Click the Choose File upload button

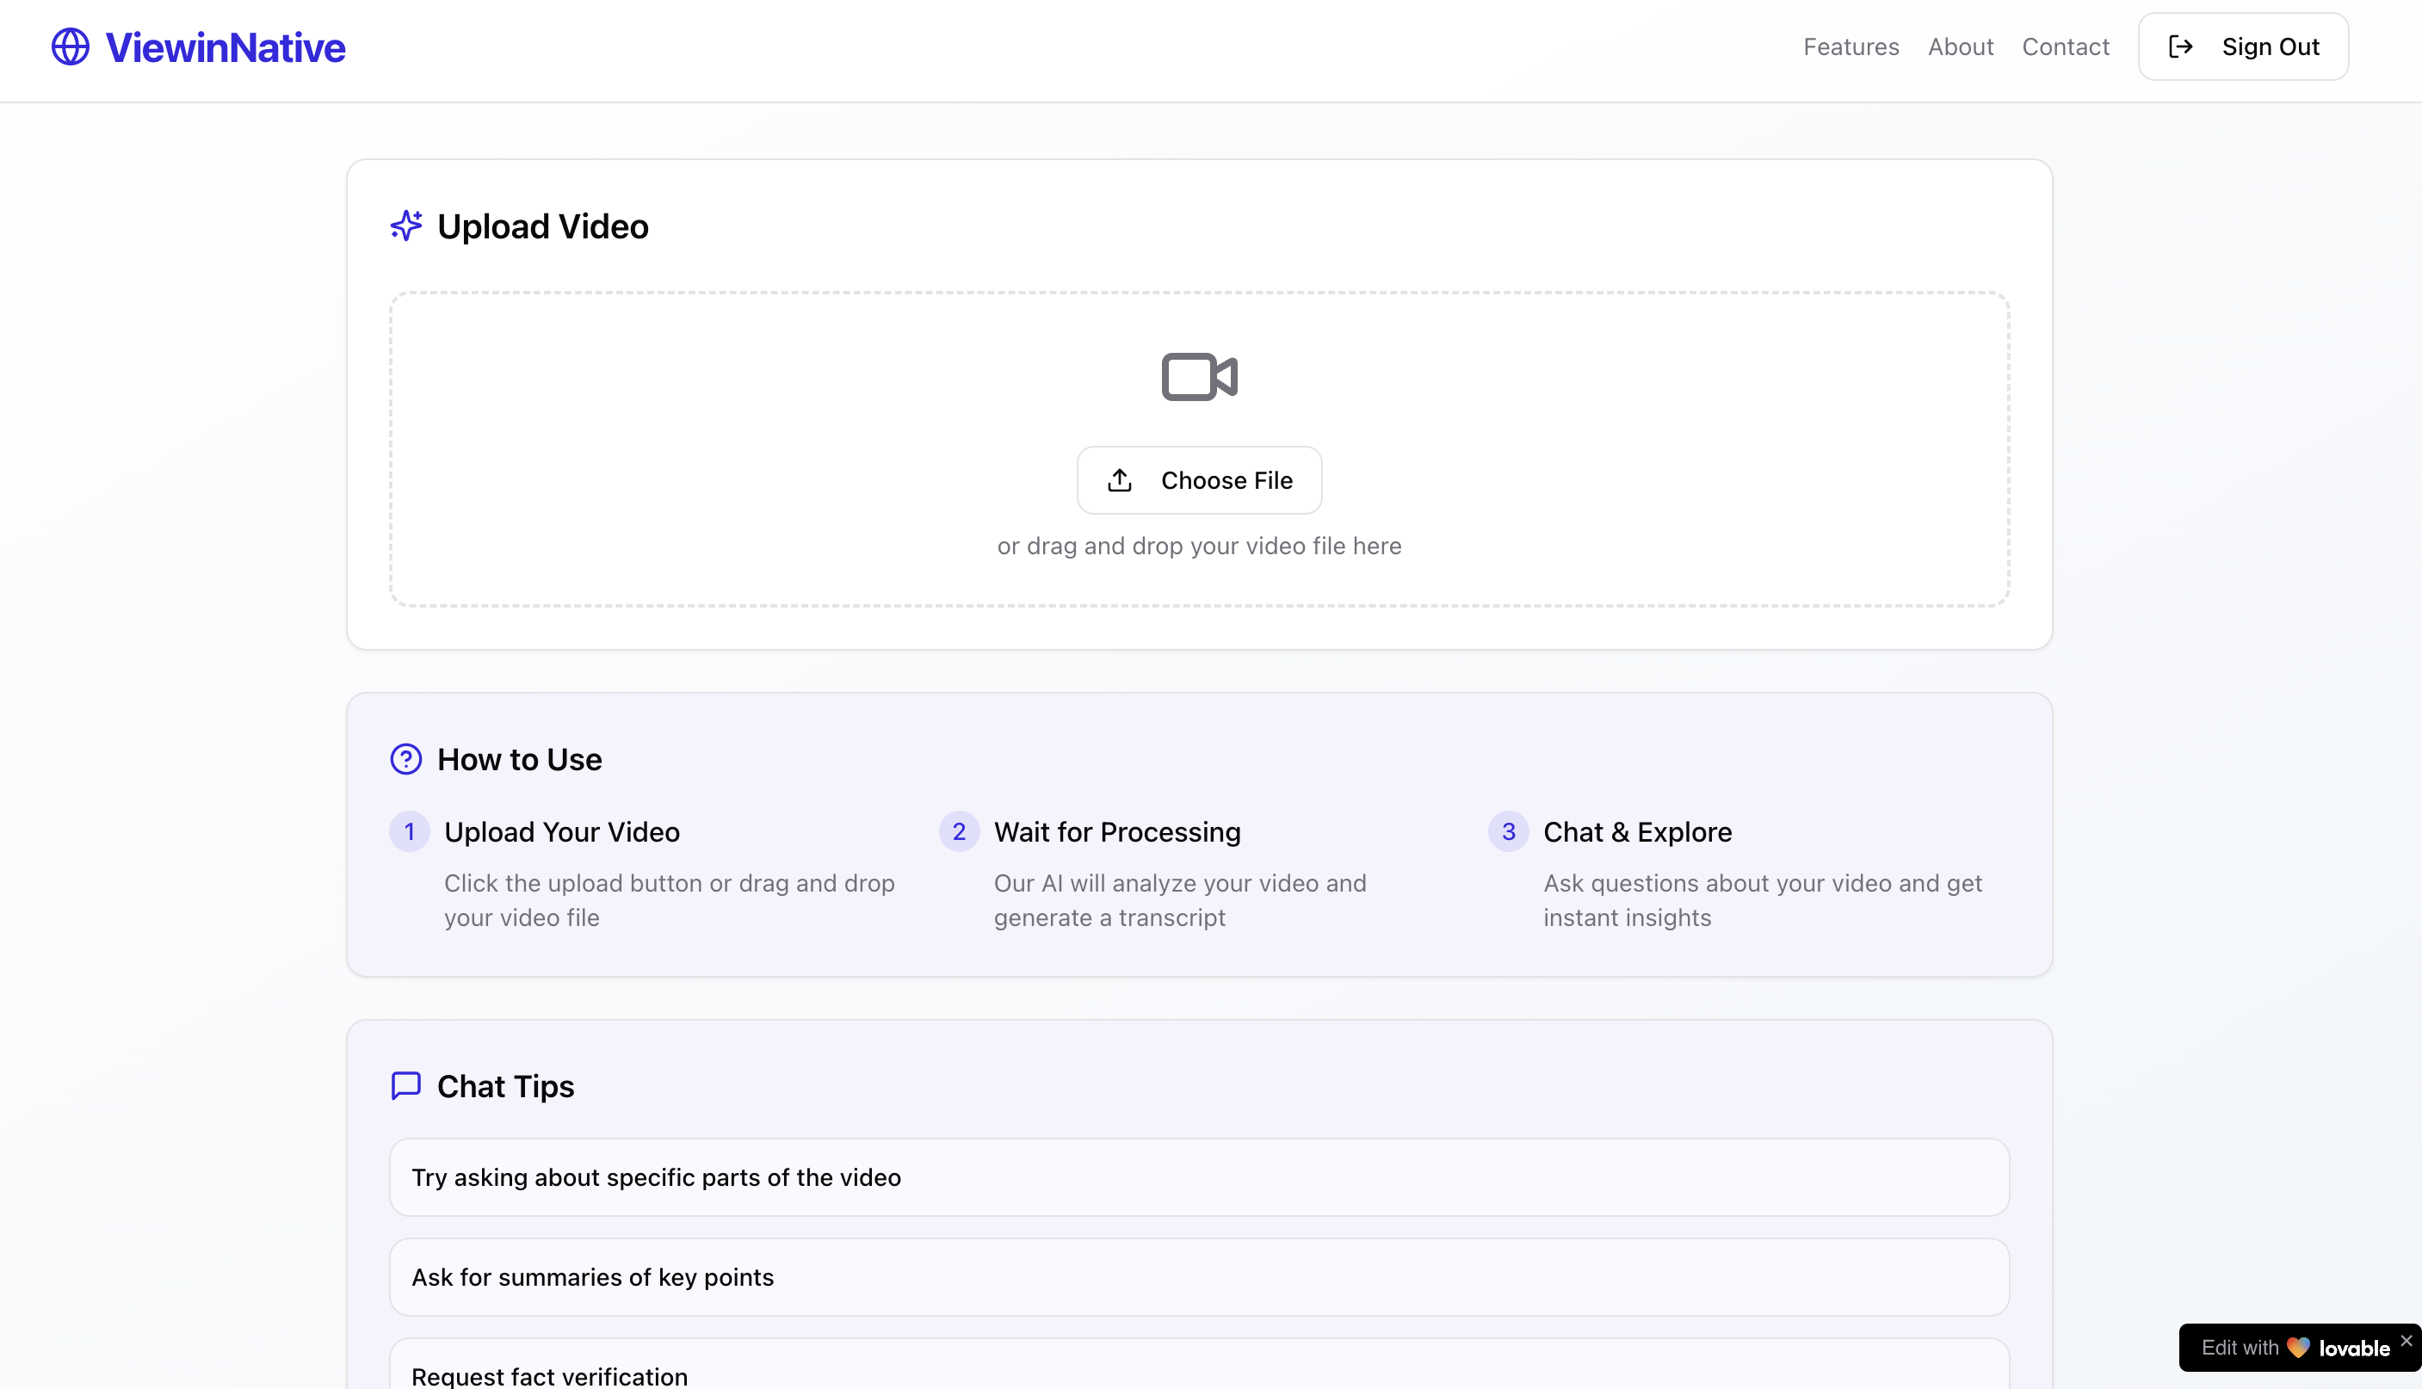click(x=1199, y=480)
